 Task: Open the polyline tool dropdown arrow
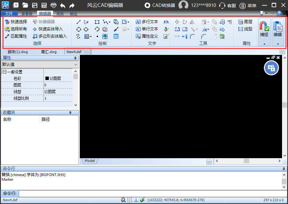110,22
